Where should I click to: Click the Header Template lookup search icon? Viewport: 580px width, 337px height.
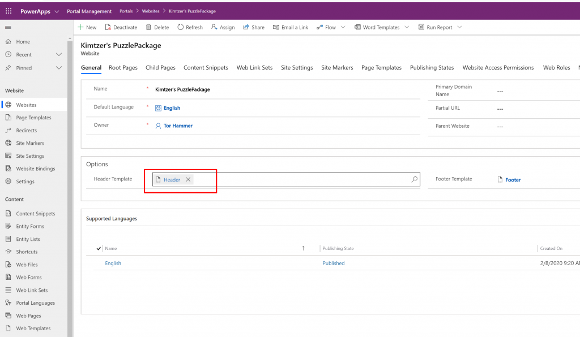[x=414, y=179]
